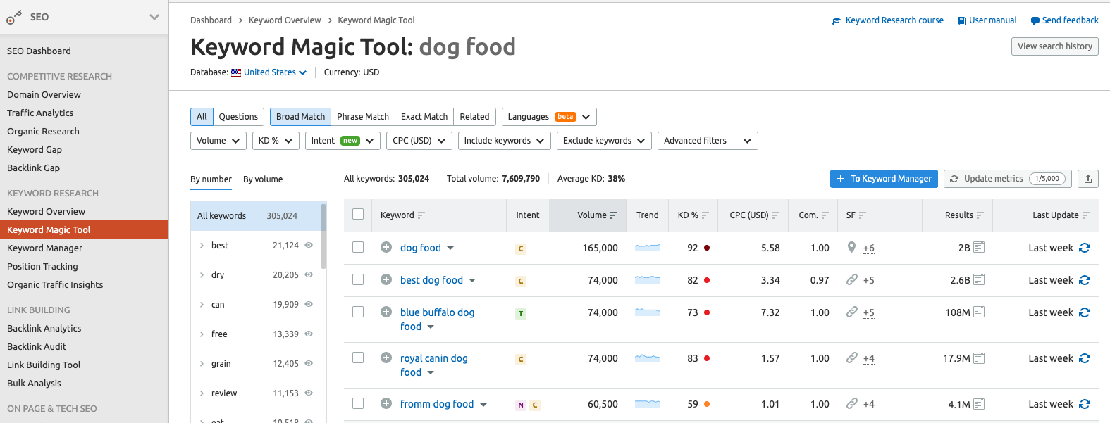Click the location pin icon for dog food
The image size is (1110, 423).
[x=851, y=248]
